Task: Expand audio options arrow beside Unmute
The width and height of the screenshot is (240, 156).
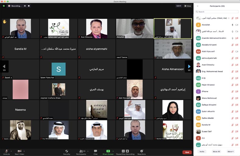Action: [x=11, y=151]
